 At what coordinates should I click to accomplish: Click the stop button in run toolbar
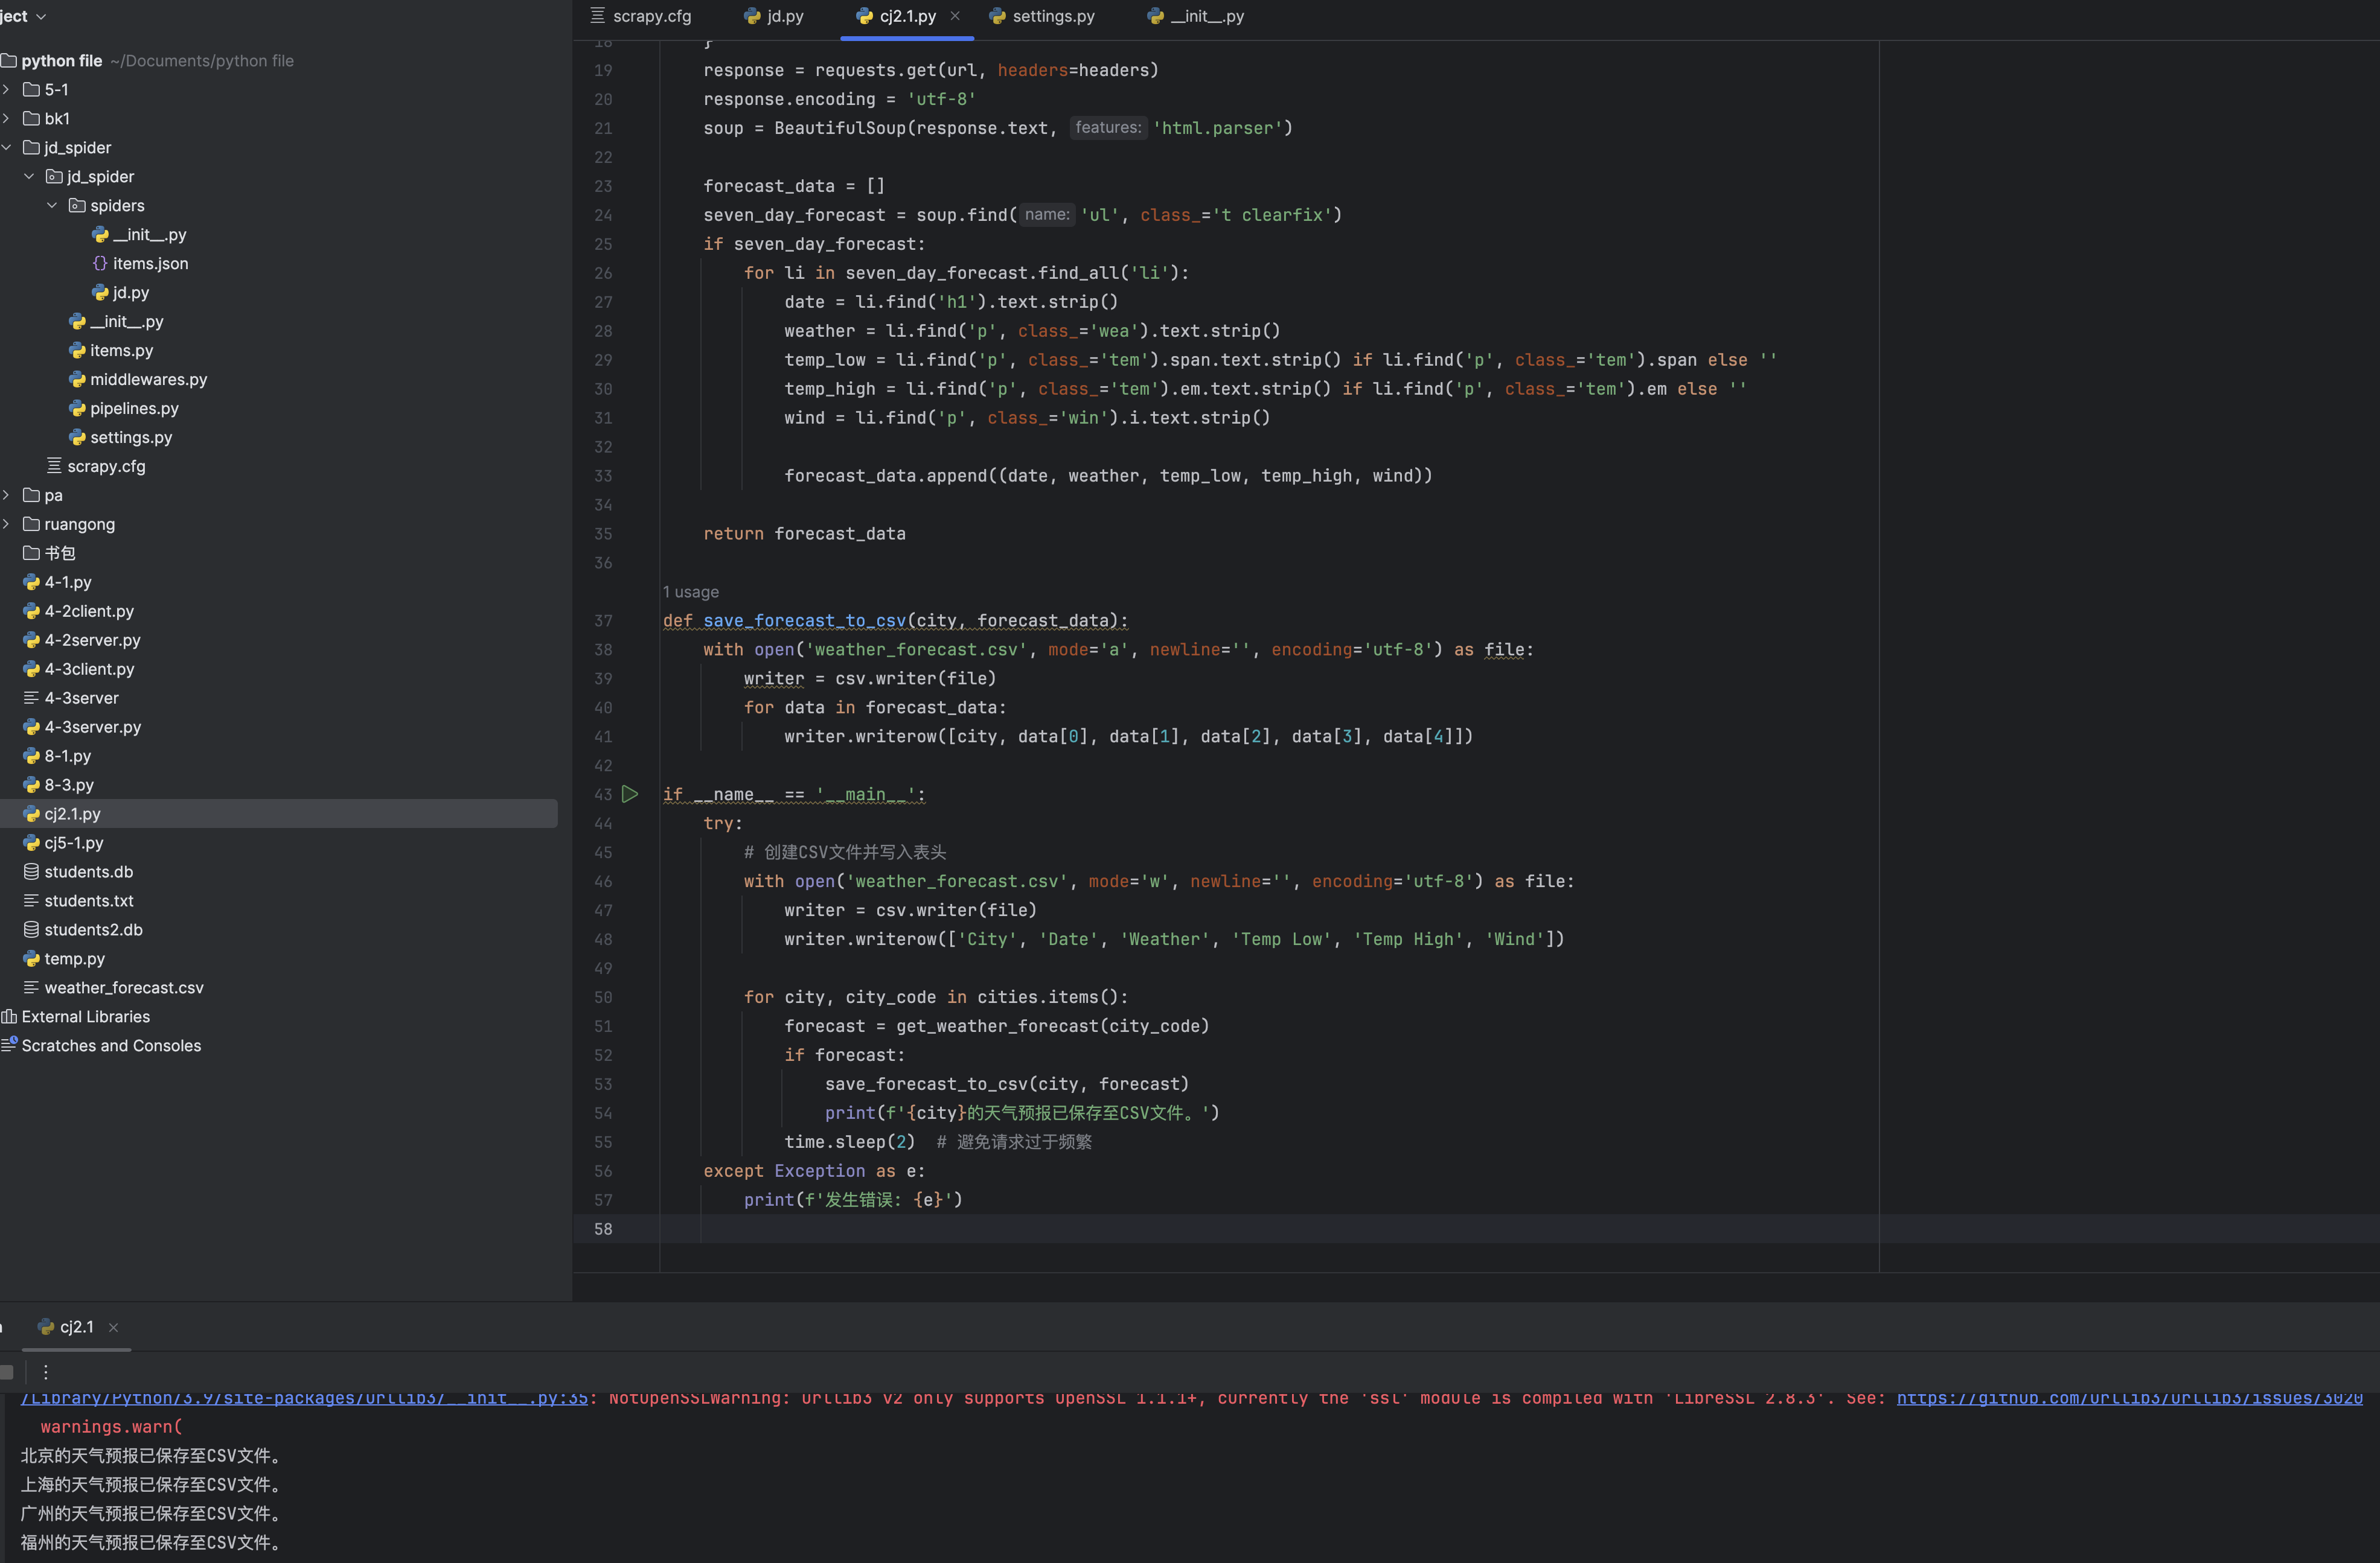coord(7,1372)
